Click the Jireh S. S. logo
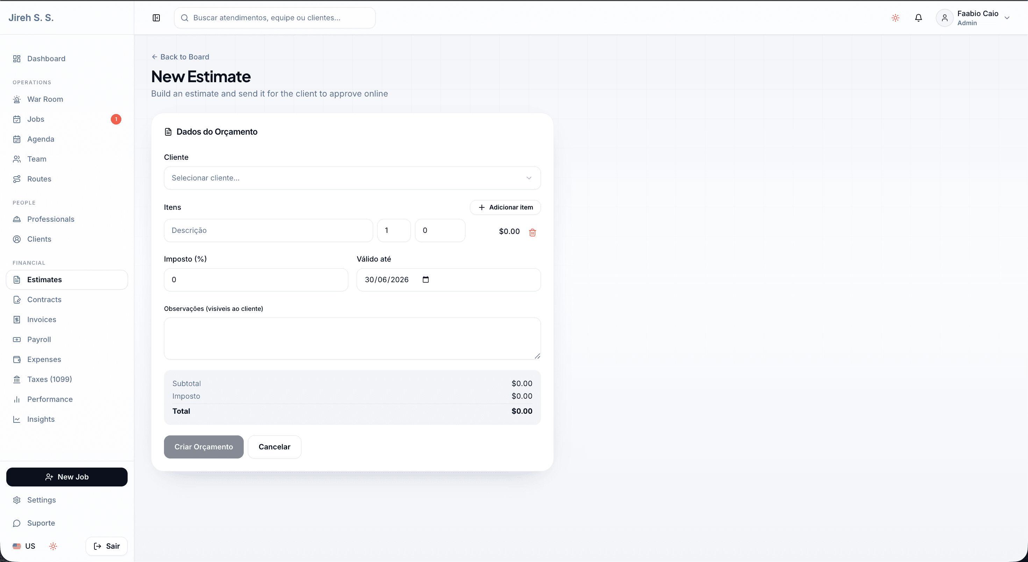 [x=31, y=18]
